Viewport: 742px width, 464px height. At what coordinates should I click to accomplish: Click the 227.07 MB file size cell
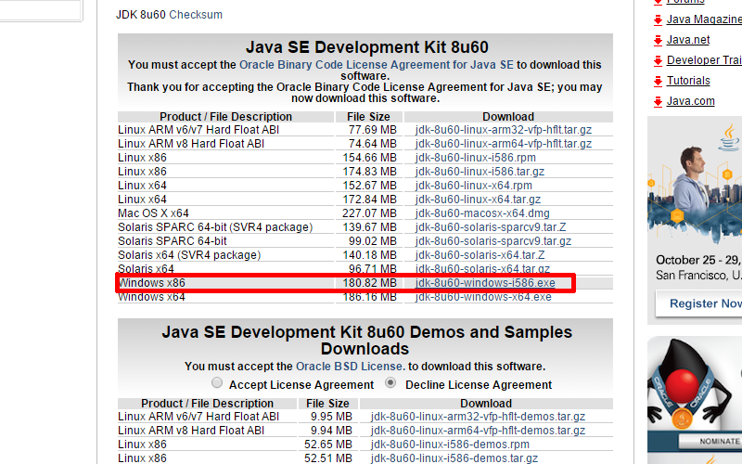click(369, 213)
